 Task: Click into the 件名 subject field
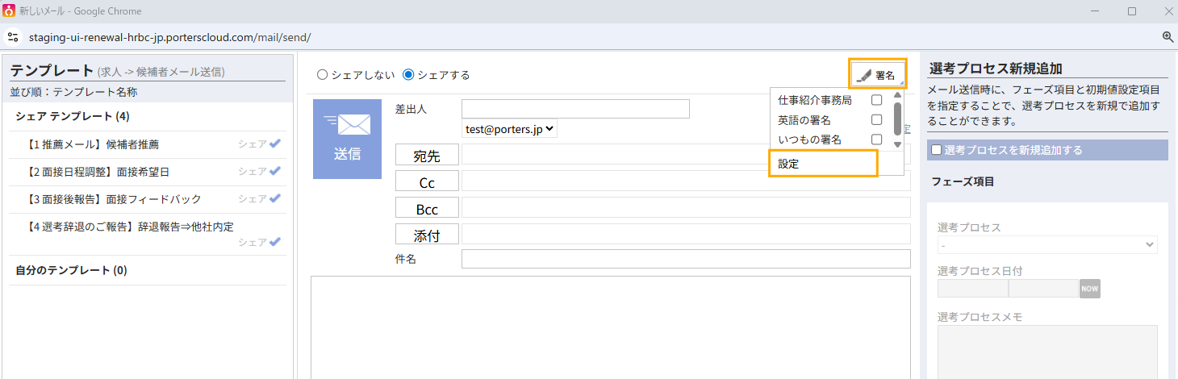tap(685, 259)
